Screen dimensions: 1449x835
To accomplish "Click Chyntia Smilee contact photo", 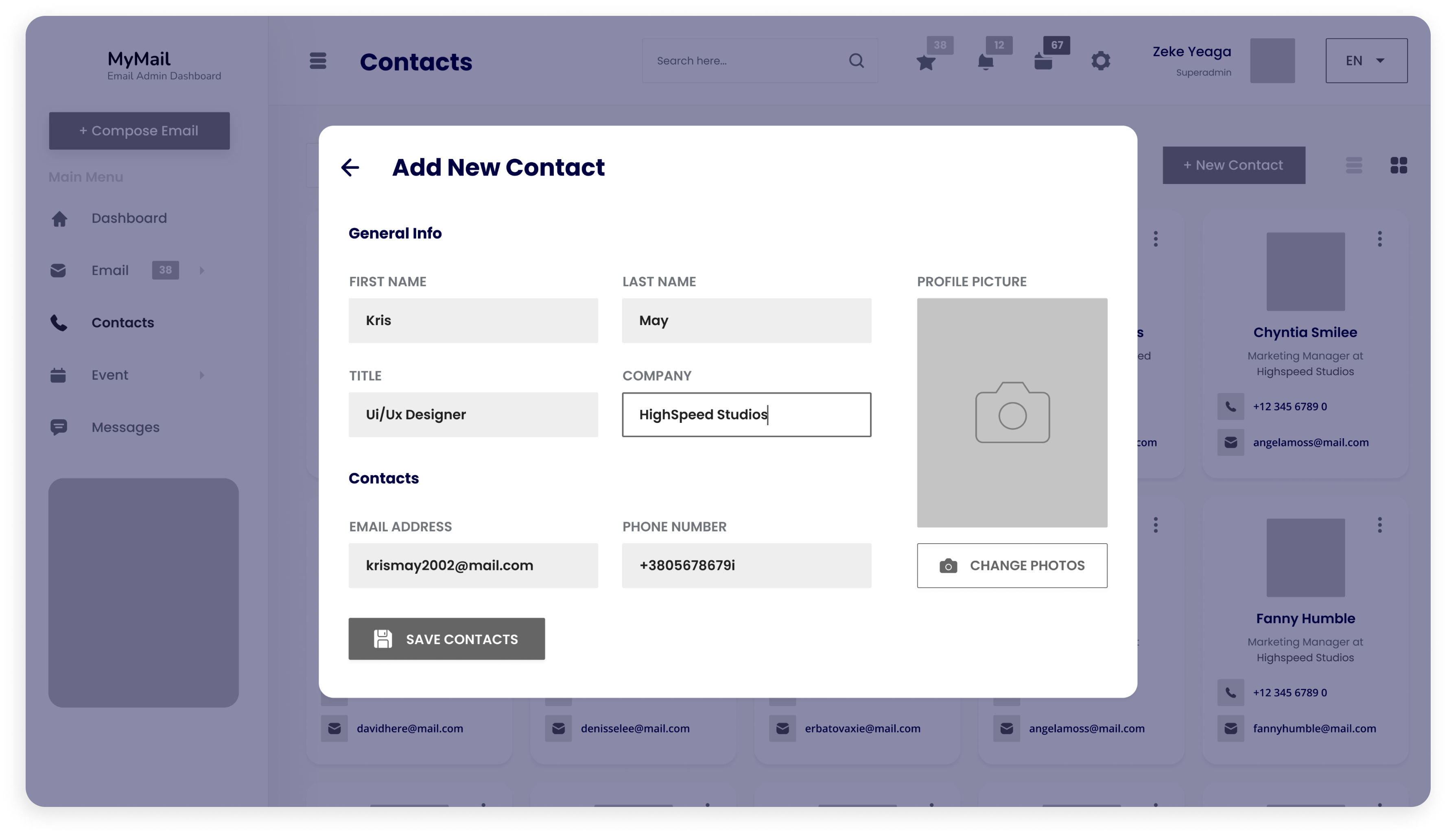I will [x=1305, y=271].
